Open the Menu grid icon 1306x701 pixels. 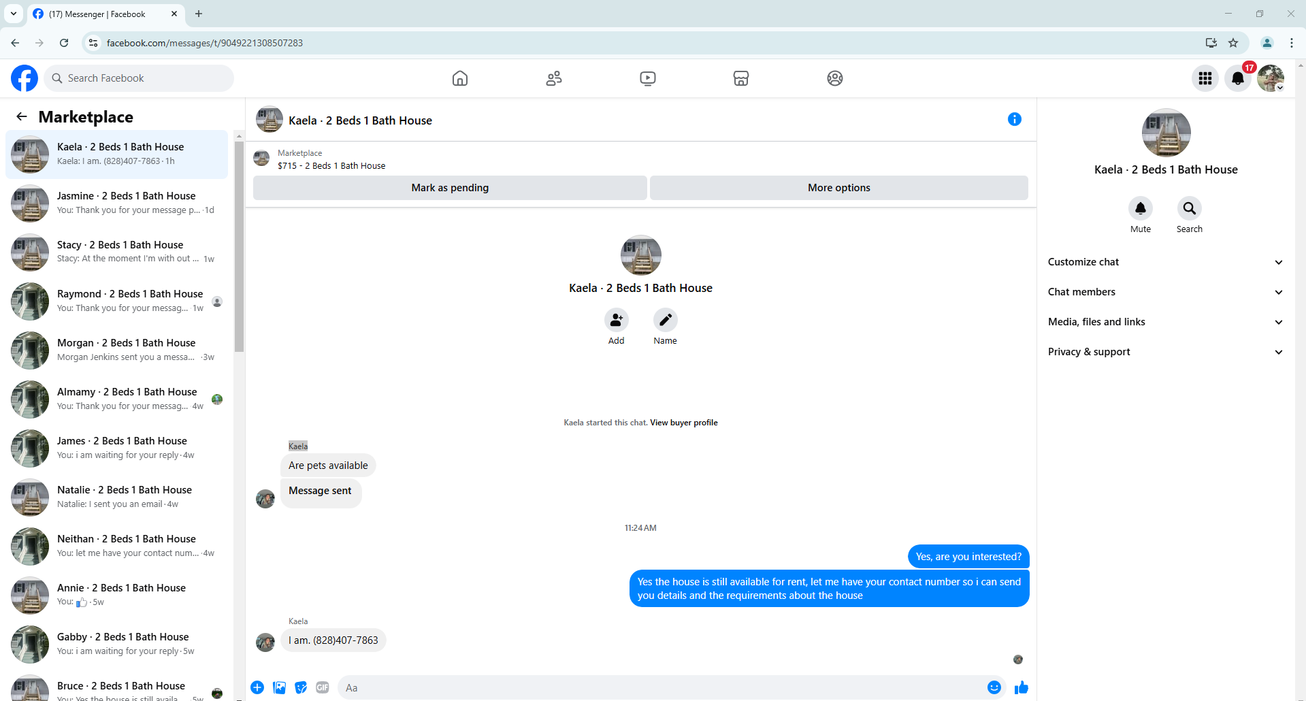(x=1205, y=78)
